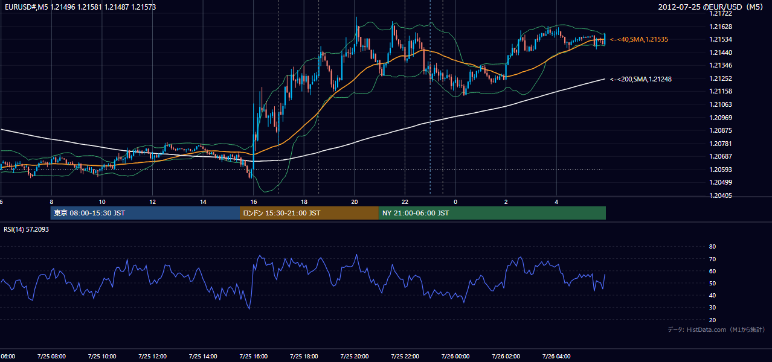The height and width of the screenshot is (362, 772).
Task: Click the 7/25 10:00 bottom time label
Action: coord(101,356)
